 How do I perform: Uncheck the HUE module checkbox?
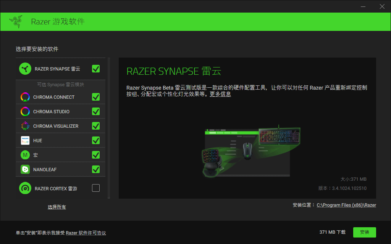click(x=96, y=140)
